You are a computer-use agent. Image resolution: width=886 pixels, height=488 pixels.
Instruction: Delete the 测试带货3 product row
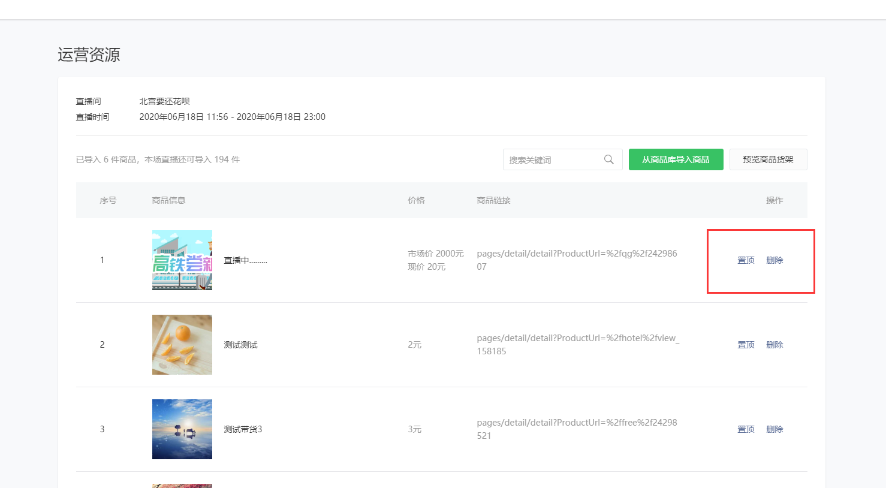click(x=775, y=429)
